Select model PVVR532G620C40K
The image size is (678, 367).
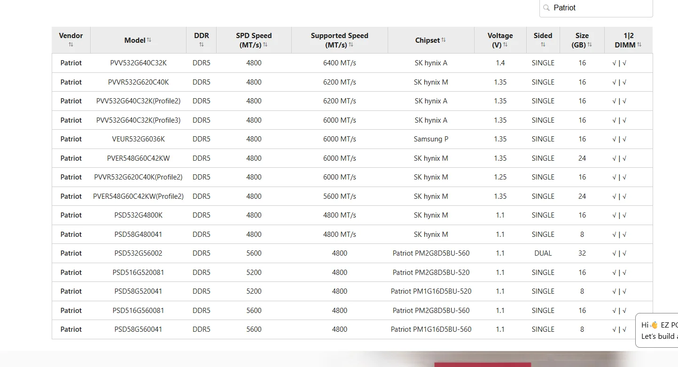click(139, 82)
